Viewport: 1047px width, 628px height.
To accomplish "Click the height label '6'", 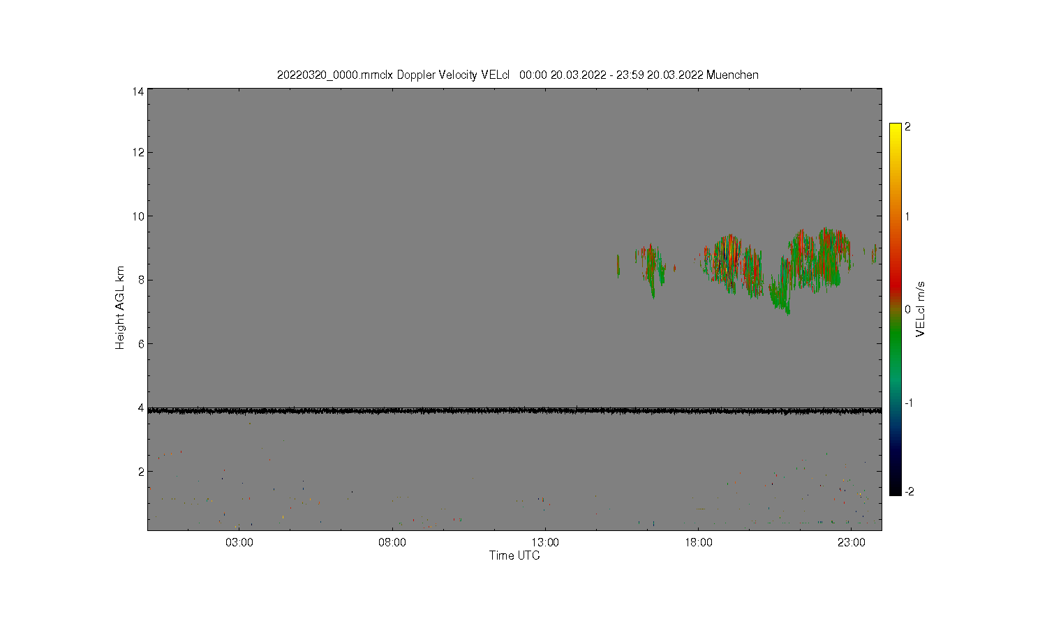I will [x=141, y=344].
